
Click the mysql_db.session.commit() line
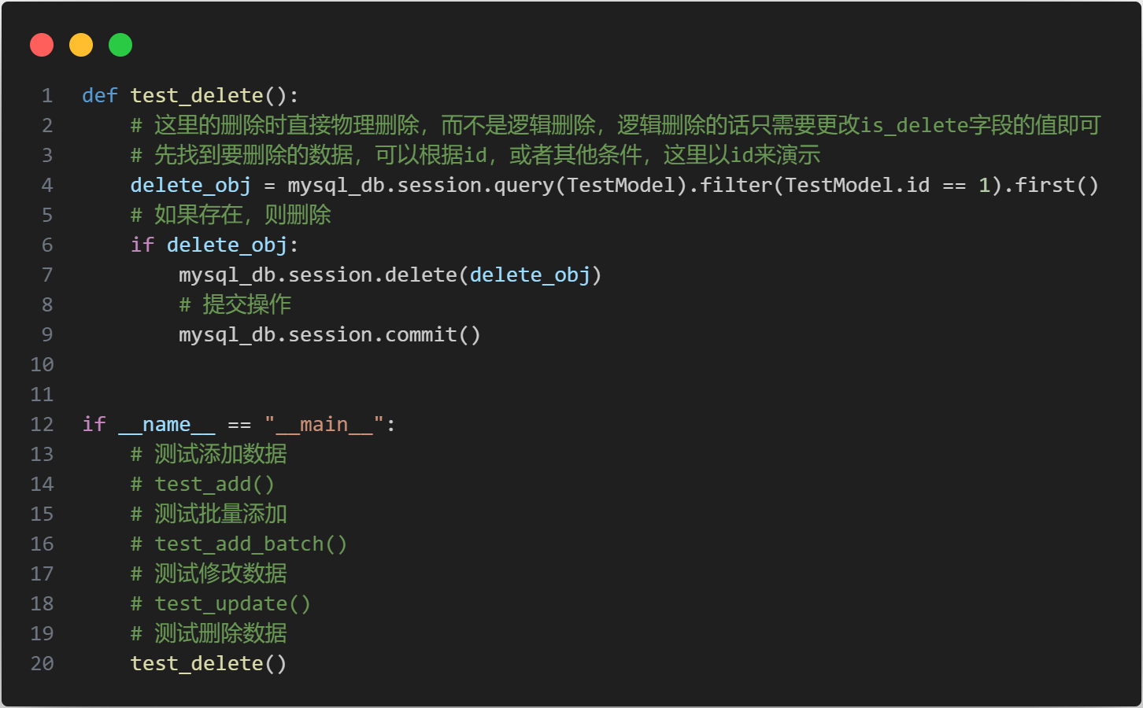(330, 335)
